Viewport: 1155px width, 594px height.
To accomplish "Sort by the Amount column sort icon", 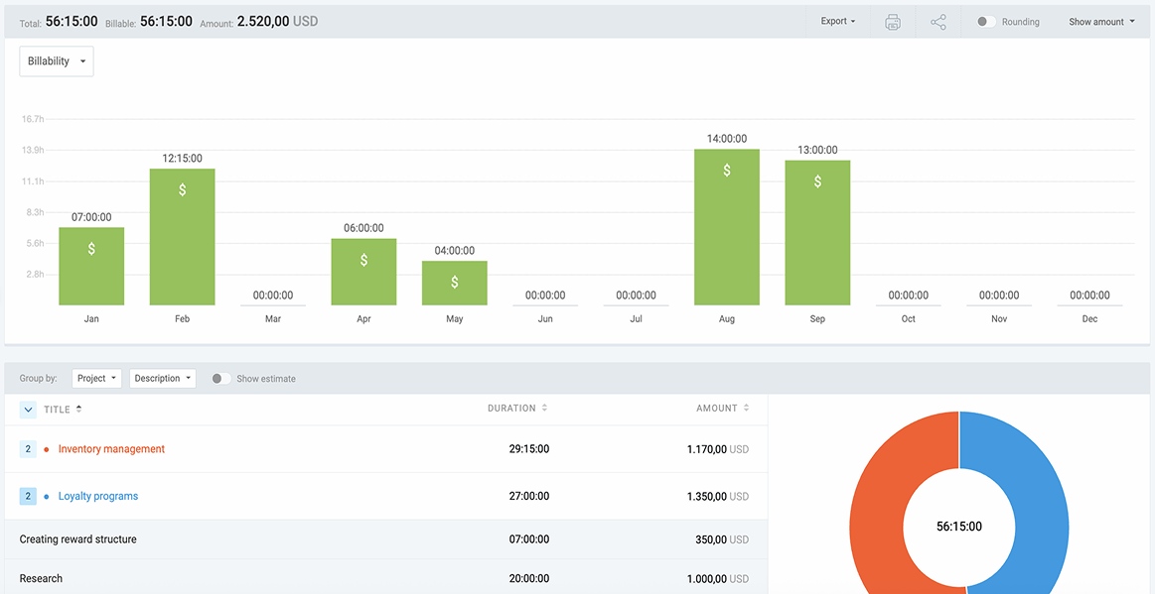I will pyautogui.click(x=746, y=408).
